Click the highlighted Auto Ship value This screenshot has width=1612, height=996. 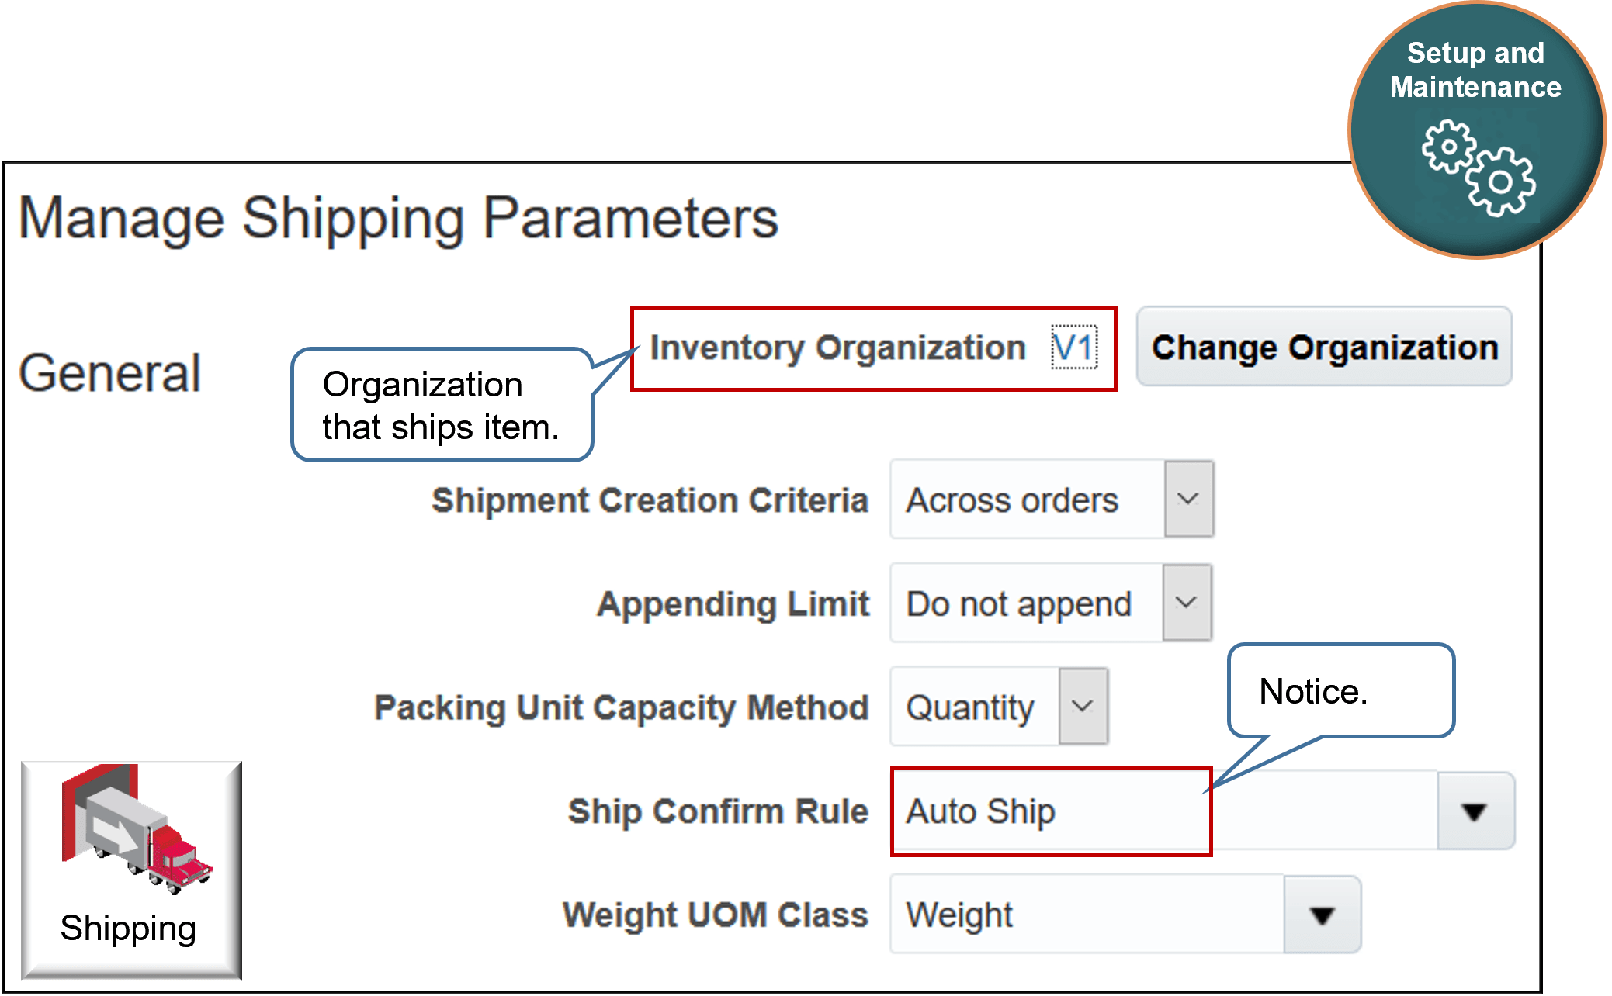click(982, 811)
